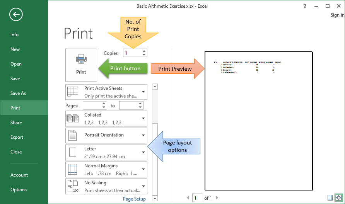Click the Help question mark icon
Image resolution: width=345 pixels, height=204 pixels.
[305, 6]
